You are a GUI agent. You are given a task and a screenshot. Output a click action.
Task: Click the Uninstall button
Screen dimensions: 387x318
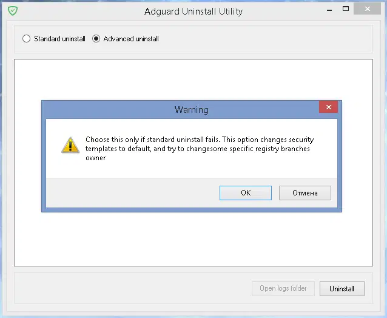click(x=342, y=288)
